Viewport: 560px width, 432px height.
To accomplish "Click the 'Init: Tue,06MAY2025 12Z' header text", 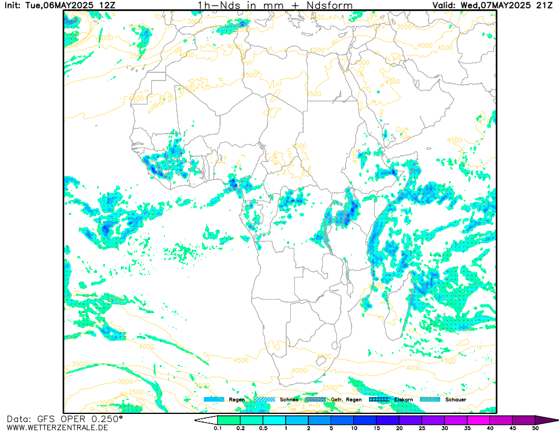I will [60, 5].
